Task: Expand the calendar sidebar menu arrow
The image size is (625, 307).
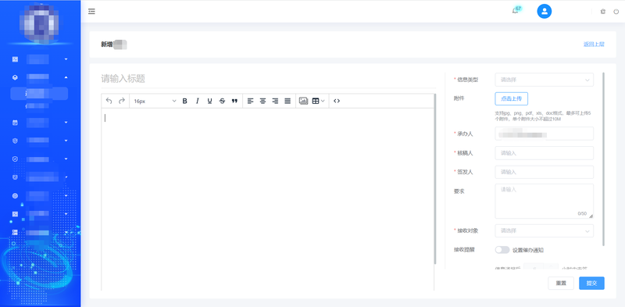Action: pos(66,123)
